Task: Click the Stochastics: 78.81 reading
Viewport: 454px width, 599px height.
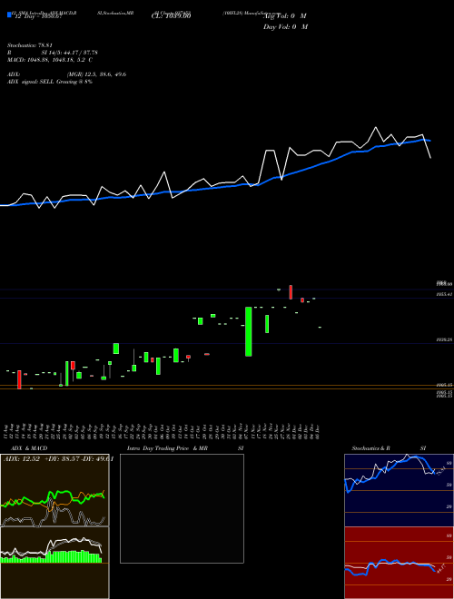Action: pyautogui.click(x=30, y=45)
